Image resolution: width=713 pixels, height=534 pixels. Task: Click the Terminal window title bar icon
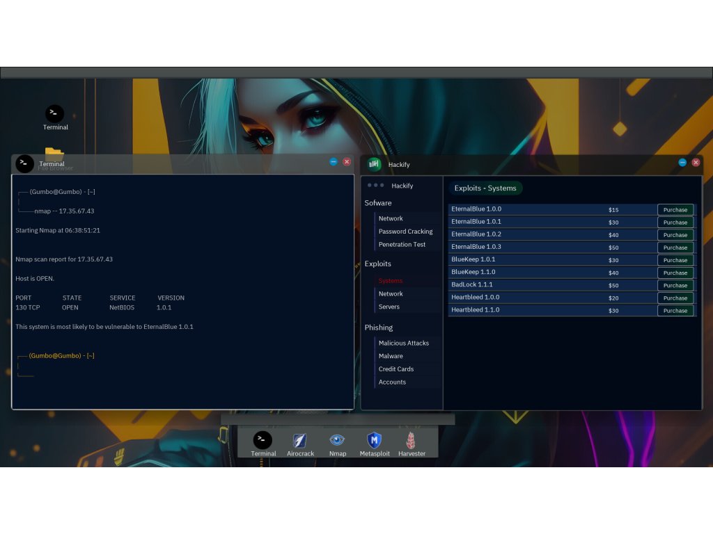(x=24, y=164)
